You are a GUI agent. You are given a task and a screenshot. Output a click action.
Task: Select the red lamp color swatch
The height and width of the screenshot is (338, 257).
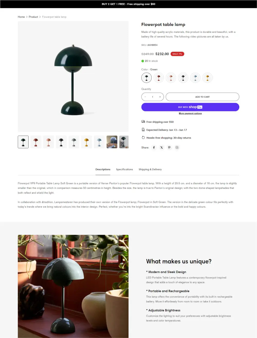[159, 78]
